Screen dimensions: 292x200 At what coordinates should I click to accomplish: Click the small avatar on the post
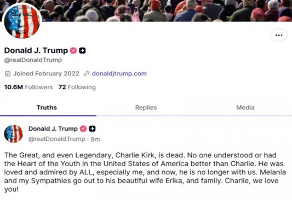click(13, 134)
